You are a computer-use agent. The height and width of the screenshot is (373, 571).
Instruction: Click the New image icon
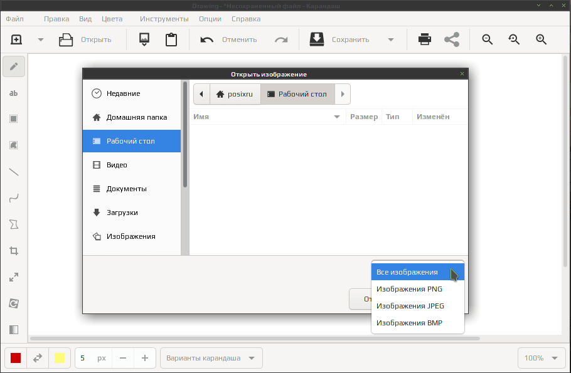point(16,39)
